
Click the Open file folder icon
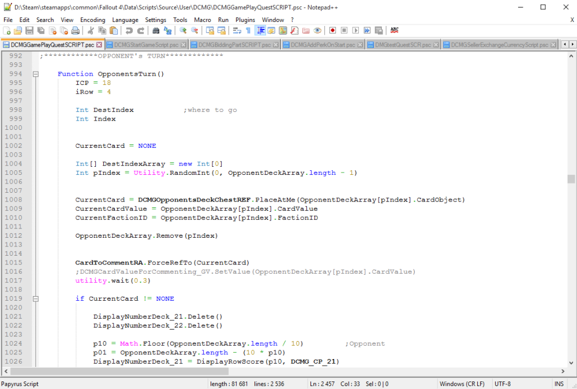click(x=18, y=31)
